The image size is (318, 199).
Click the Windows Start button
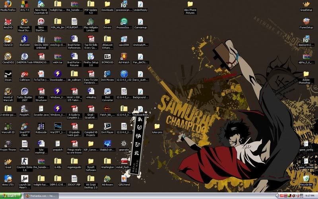coord(10,196)
